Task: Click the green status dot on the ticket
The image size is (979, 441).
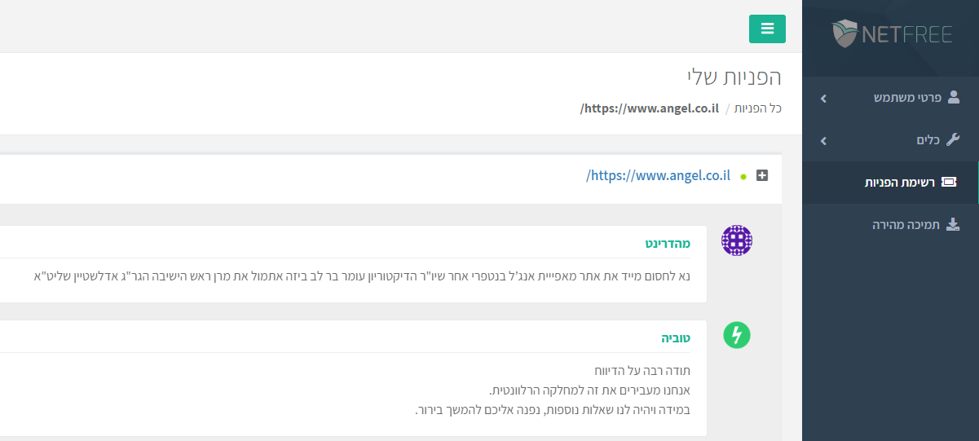Action: pos(743,176)
